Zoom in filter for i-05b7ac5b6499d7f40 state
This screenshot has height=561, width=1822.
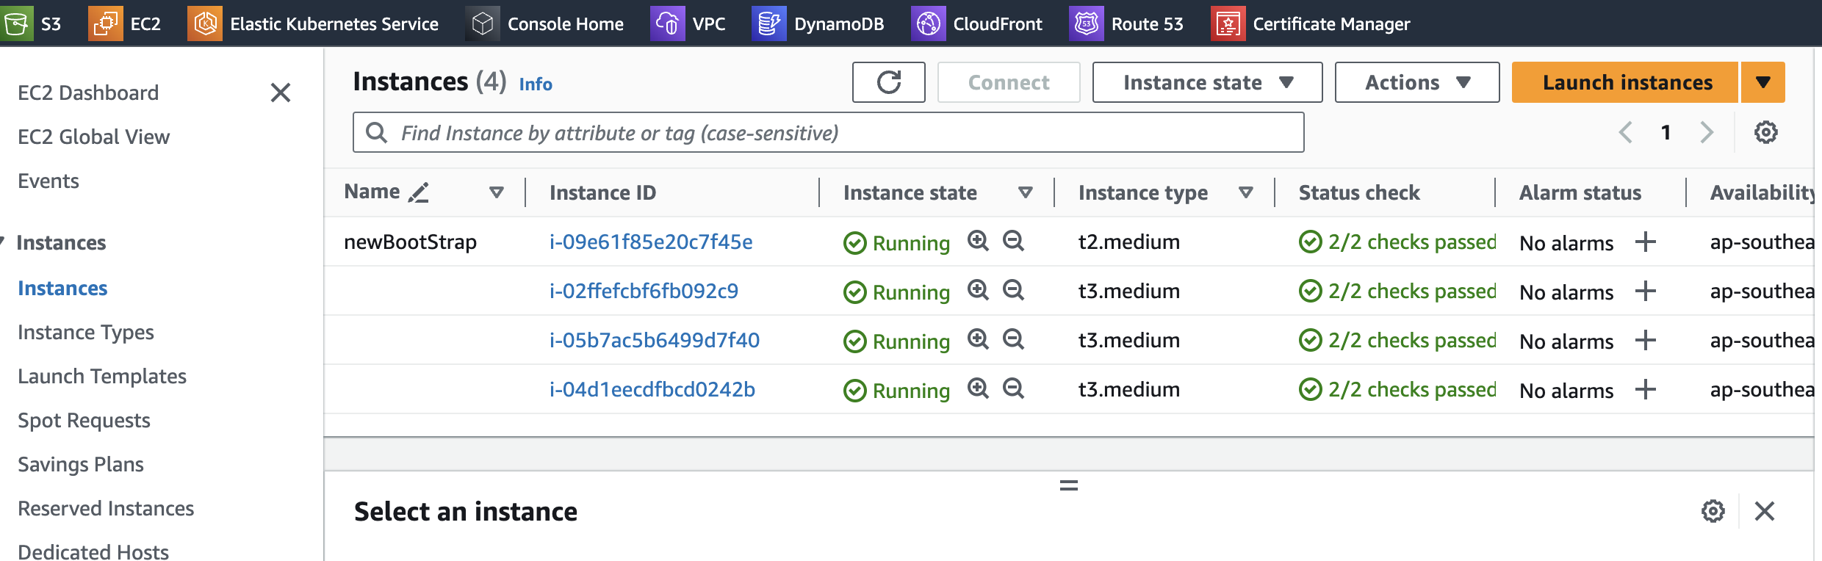[x=978, y=339]
